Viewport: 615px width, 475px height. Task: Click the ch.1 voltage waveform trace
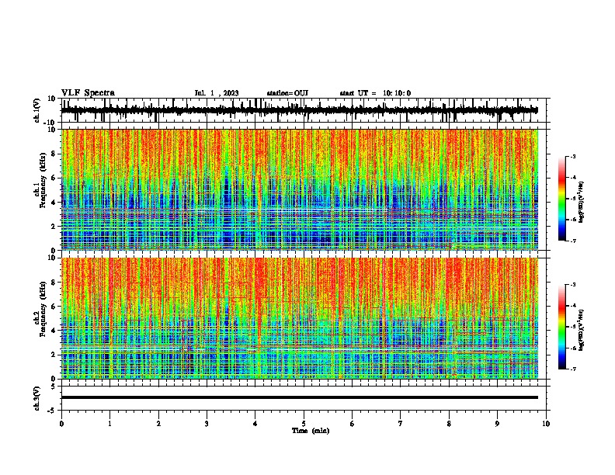pos(300,110)
